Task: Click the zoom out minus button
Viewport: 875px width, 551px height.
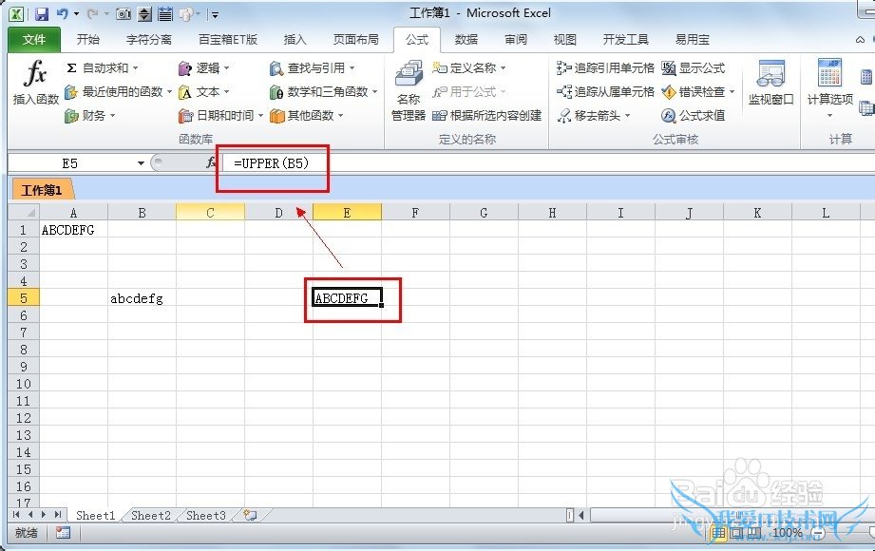Action: pos(818,533)
